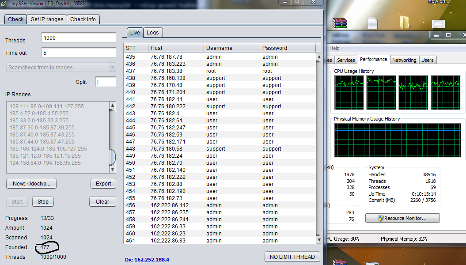Open the text document desktop icon
This screenshot has width=466, height=265.
click(372, 23)
